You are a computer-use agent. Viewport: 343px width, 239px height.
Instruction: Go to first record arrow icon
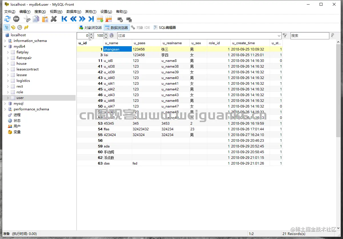[64, 19]
